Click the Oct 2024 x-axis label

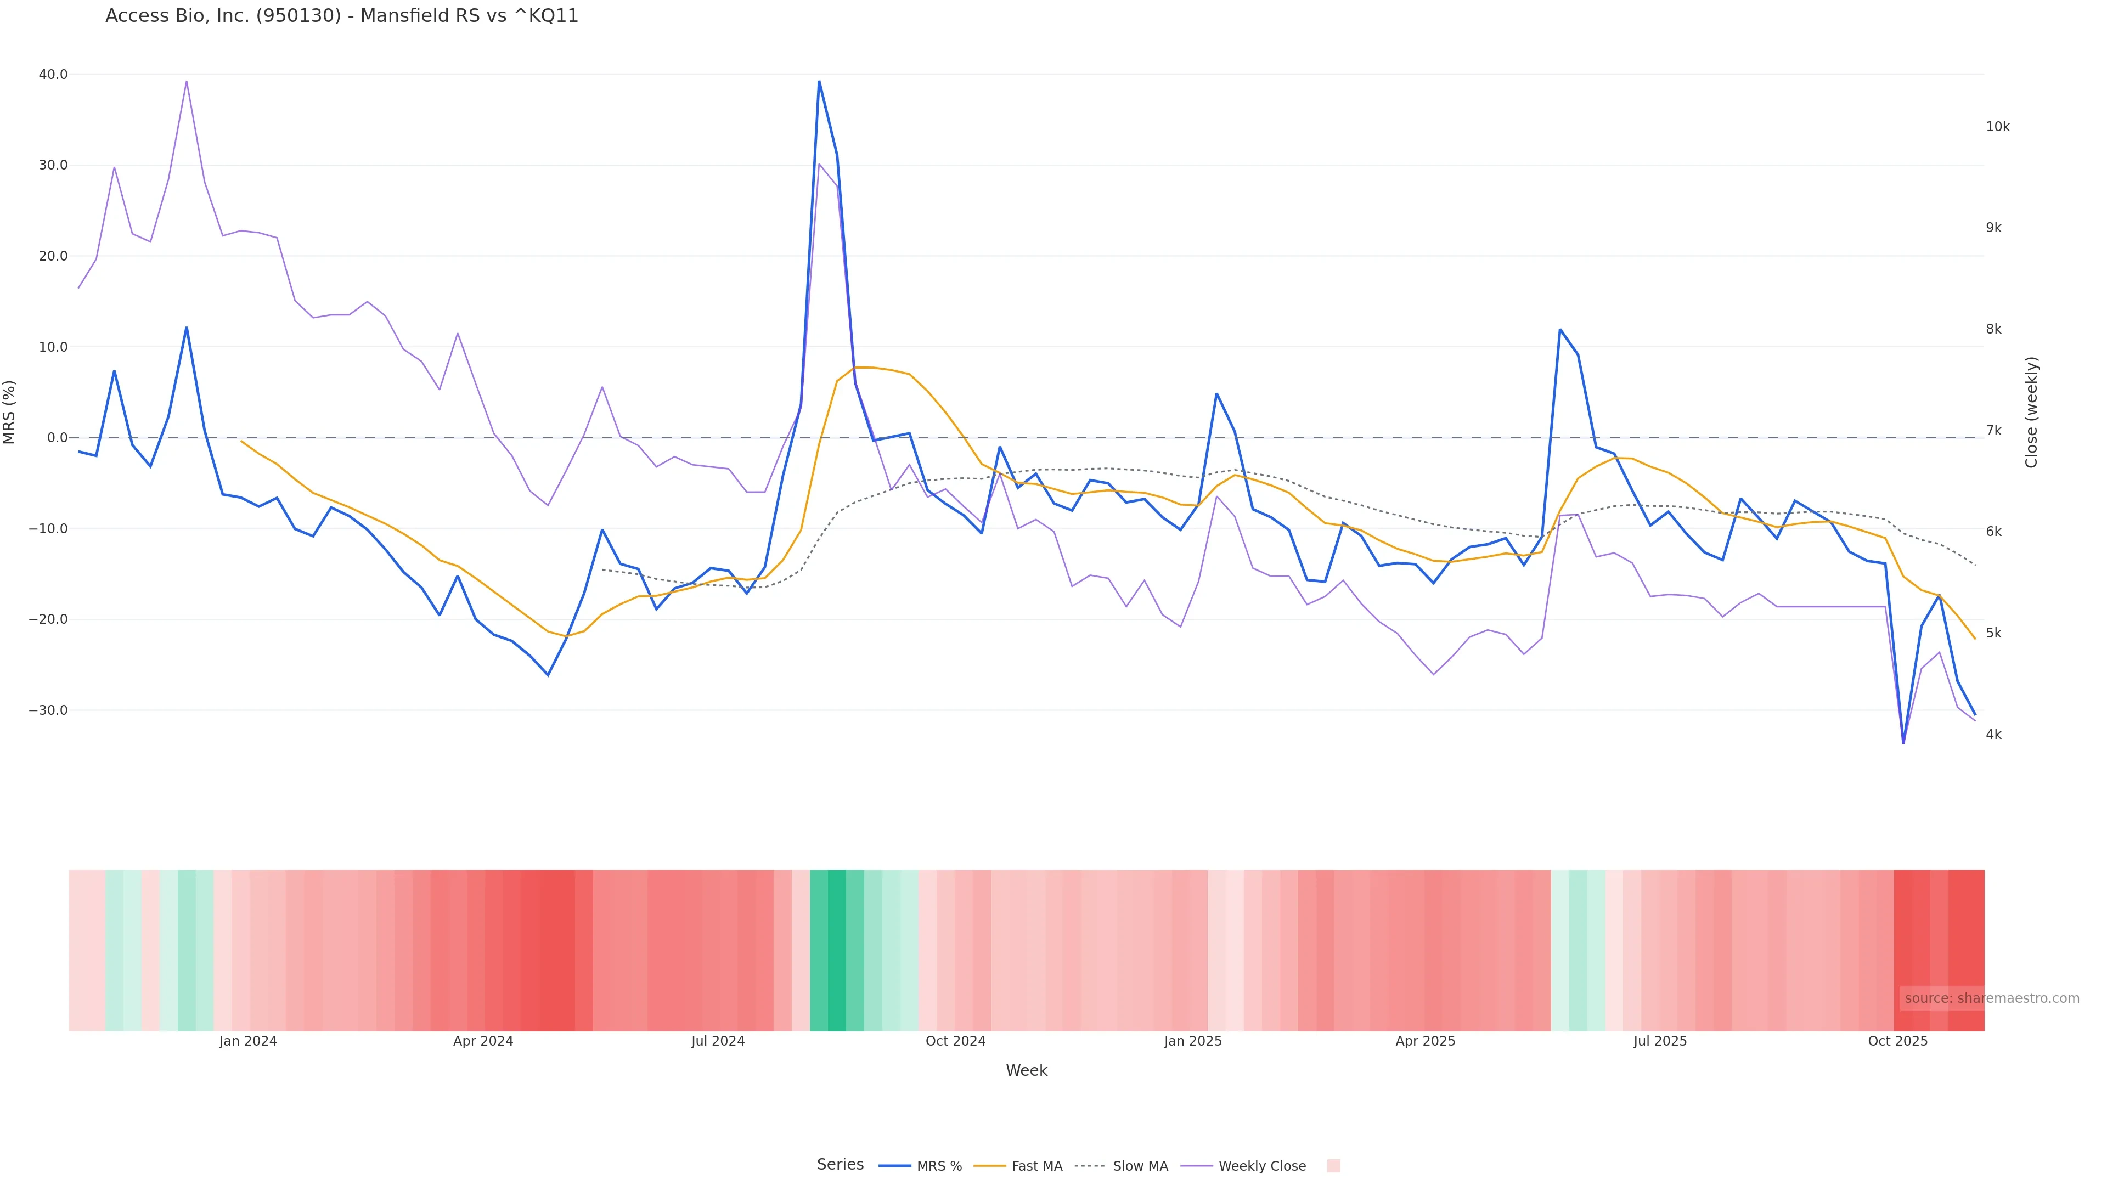pos(955,1042)
